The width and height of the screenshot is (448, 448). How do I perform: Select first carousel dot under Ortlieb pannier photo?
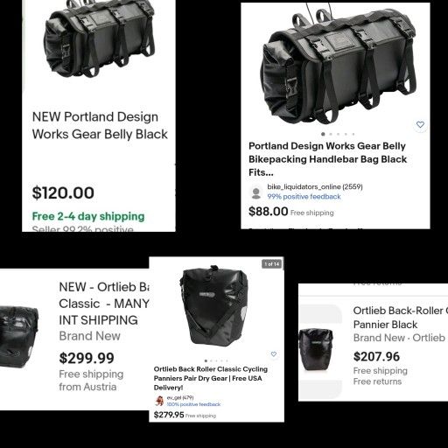(x=206, y=360)
